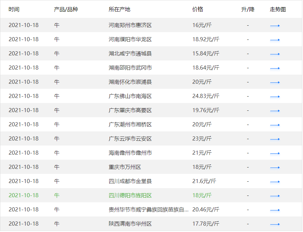Click 贵州毕节市威宁彝族回族苗族 location text

click(x=148, y=210)
